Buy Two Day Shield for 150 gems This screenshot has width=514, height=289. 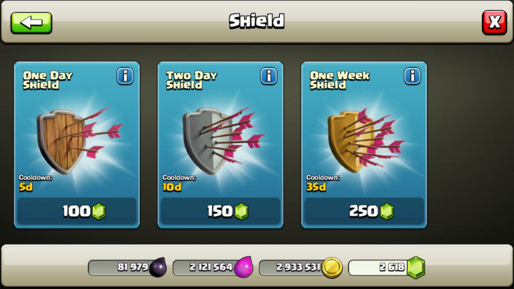pos(221,211)
